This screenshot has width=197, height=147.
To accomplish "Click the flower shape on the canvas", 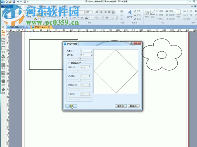I will pos(162,54).
